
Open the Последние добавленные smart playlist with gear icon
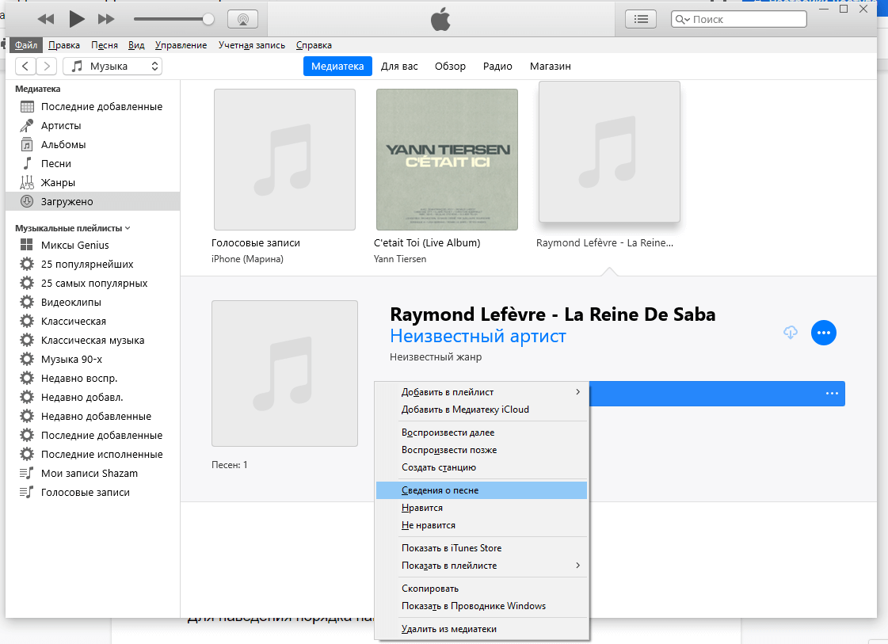point(93,436)
